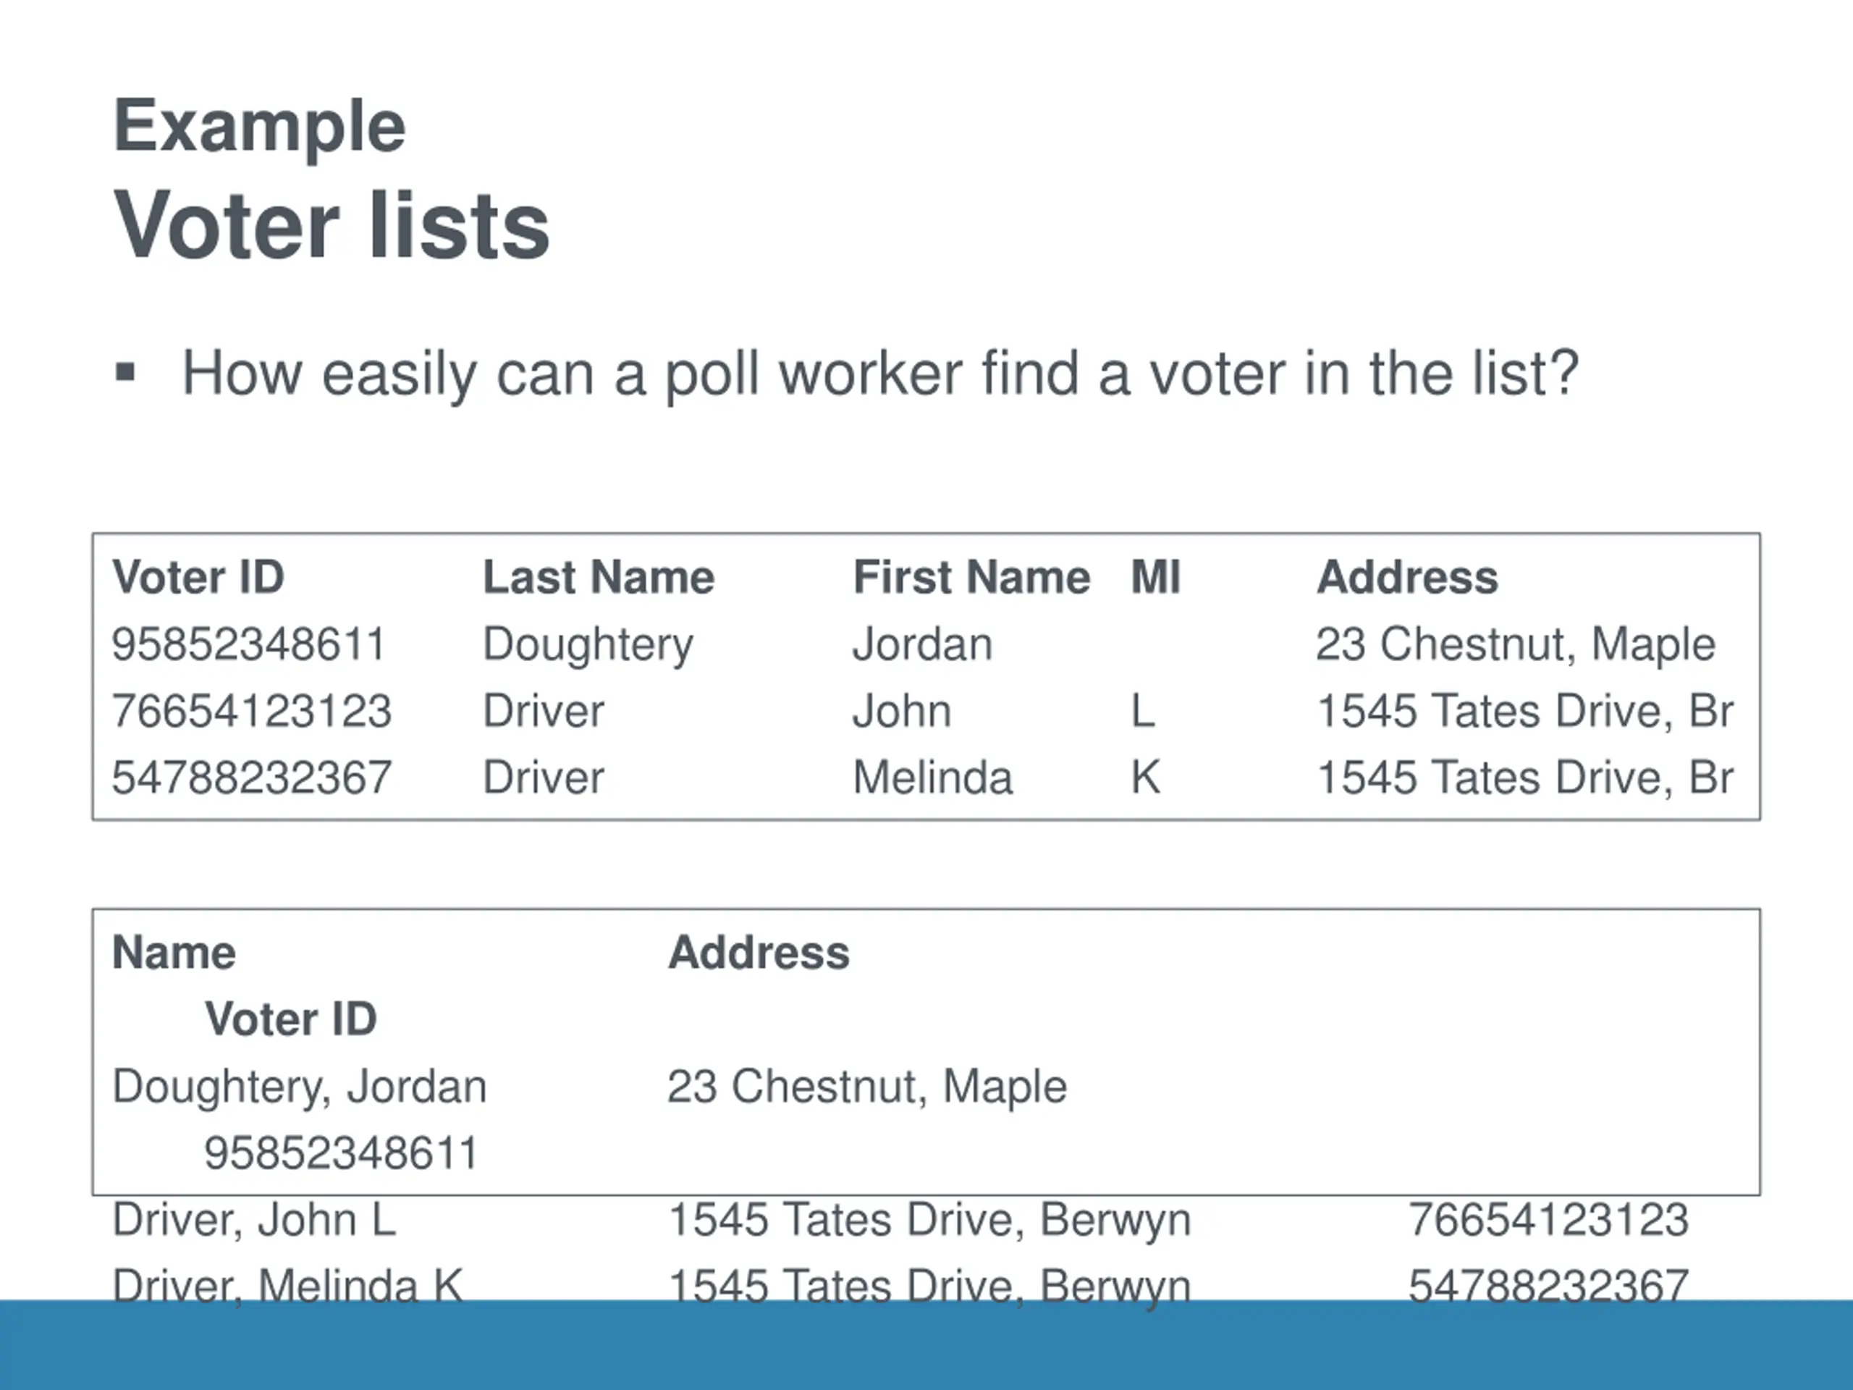Click the 'Voter ID' header in first table
Screen dimensions: 1853x1390
click(198, 576)
